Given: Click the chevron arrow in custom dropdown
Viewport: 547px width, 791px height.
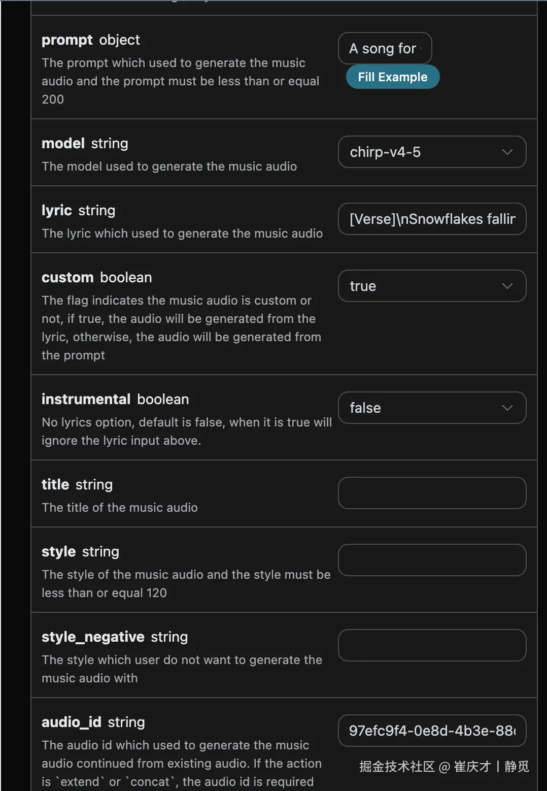Looking at the screenshot, I should pos(507,286).
